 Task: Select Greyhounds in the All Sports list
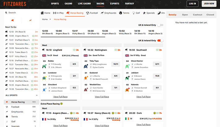pyautogui.click(x=21, y=112)
